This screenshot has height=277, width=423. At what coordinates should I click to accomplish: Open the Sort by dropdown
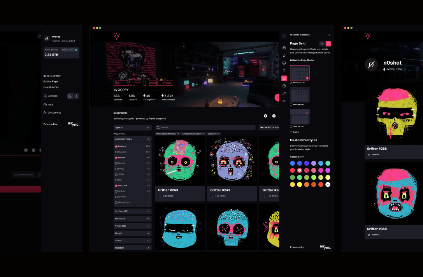269,127
